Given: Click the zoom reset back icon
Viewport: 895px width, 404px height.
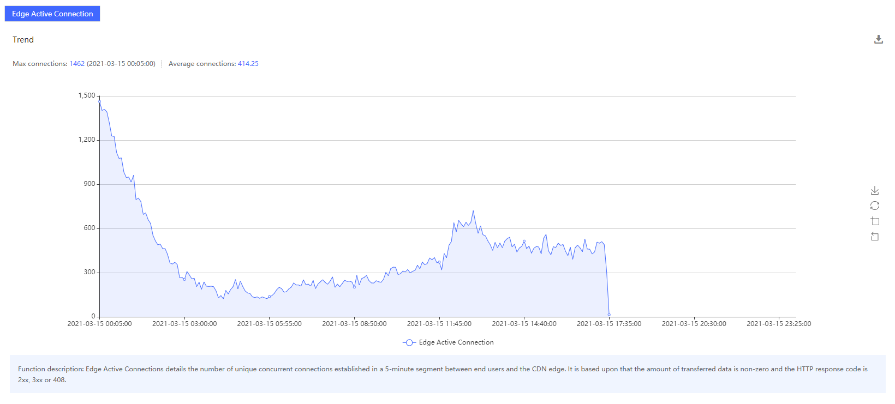Looking at the screenshot, I should [875, 236].
